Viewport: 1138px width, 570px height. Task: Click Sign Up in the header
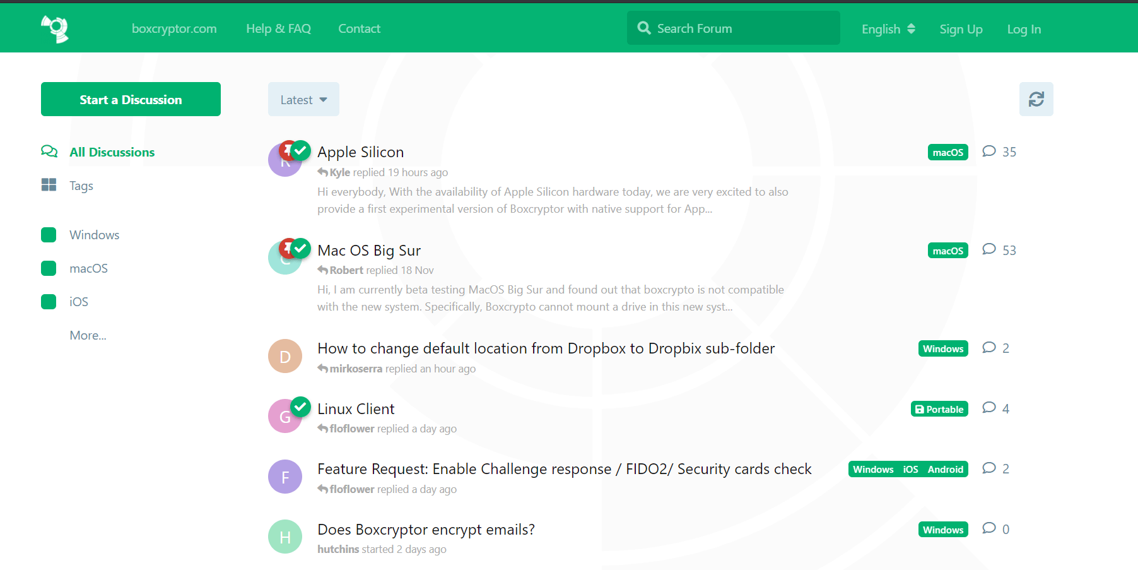(x=961, y=29)
